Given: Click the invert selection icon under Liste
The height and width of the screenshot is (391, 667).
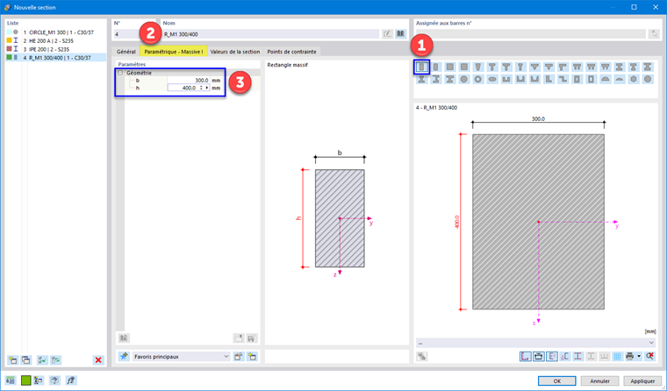Looking at the screenshot, I should click(x=55, y=360).
